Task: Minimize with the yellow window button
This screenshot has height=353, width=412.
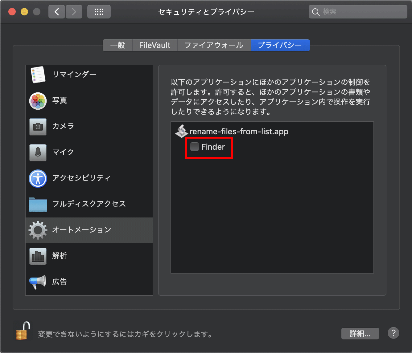Action: pos(24,12)
